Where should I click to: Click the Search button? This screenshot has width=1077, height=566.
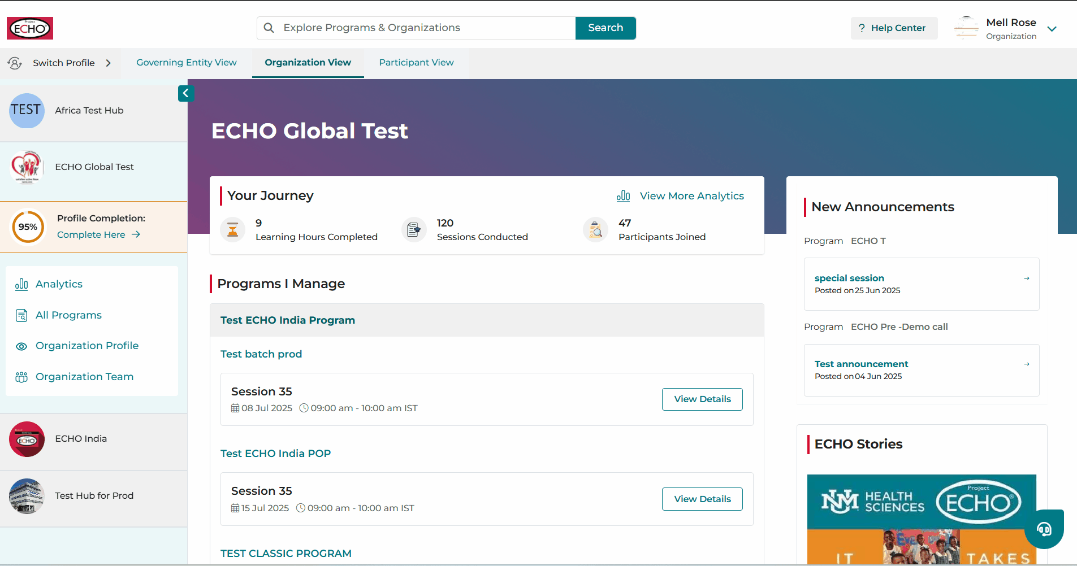605,28
